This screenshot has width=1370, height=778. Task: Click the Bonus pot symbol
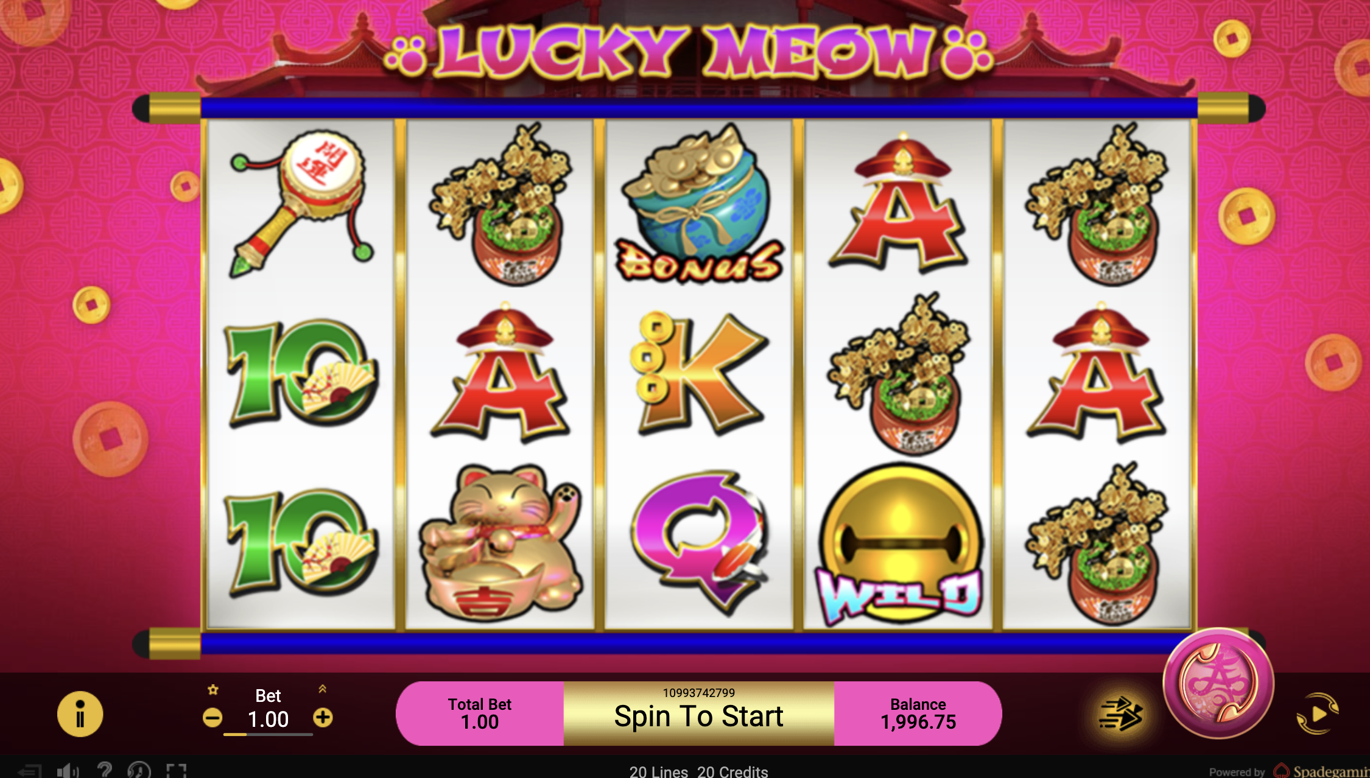tap(698, 203)
